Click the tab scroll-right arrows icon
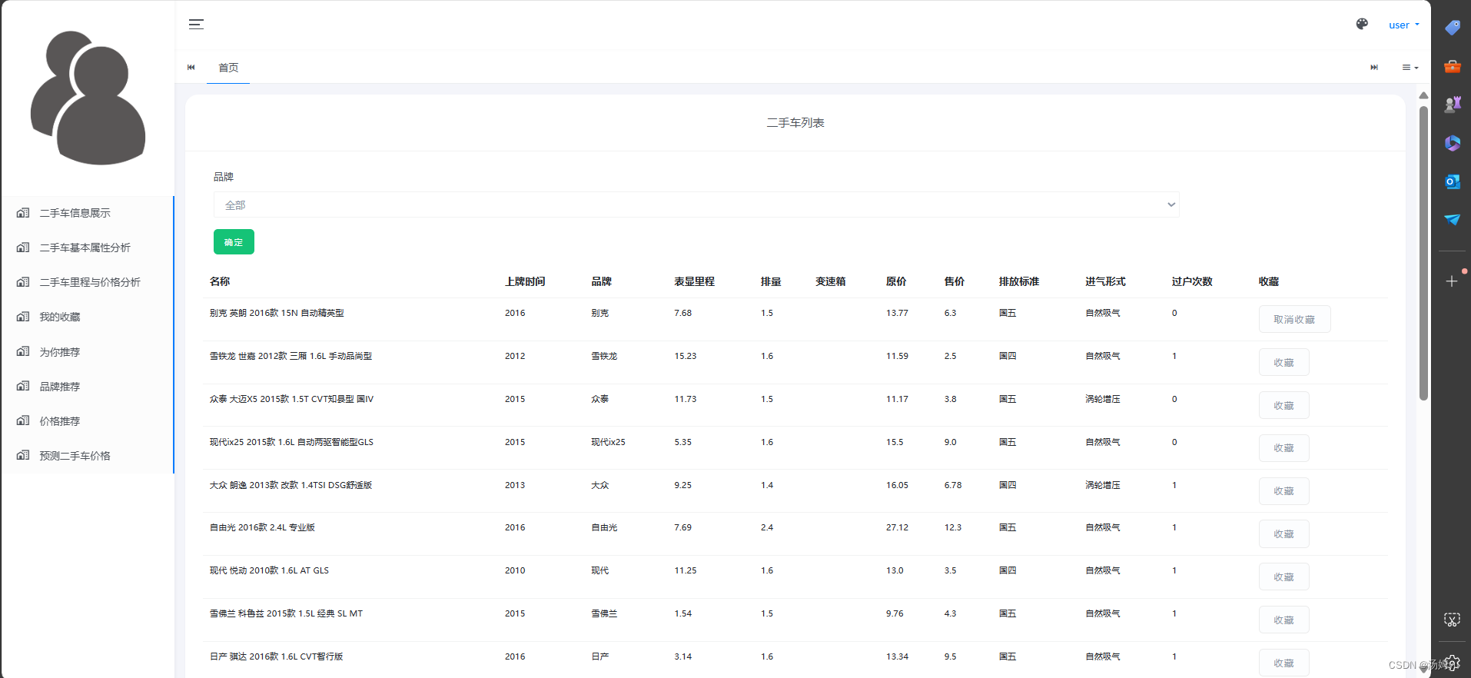 point(1374,68)
